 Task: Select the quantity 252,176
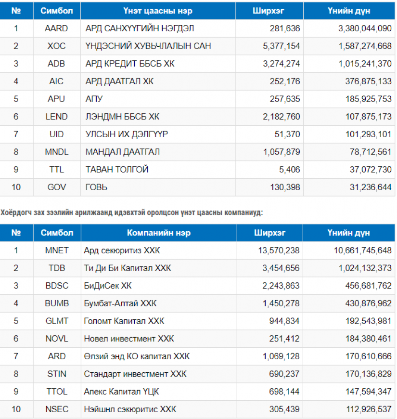[x=285, y=81]
